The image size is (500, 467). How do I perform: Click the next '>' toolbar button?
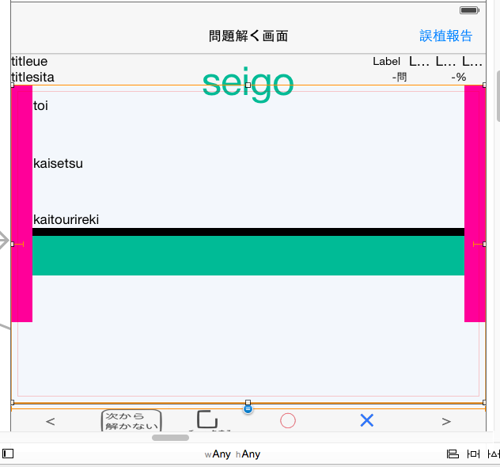pyautogui.click(x=446, y=421)
